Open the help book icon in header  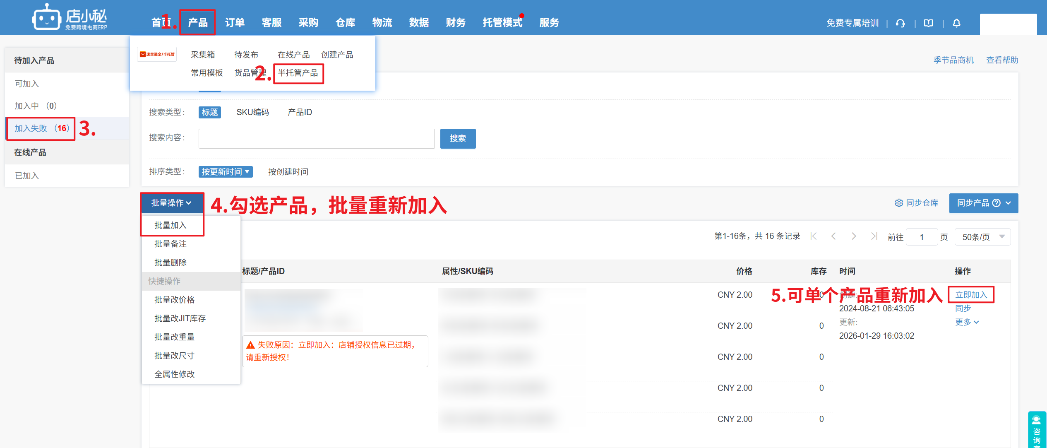929,23
